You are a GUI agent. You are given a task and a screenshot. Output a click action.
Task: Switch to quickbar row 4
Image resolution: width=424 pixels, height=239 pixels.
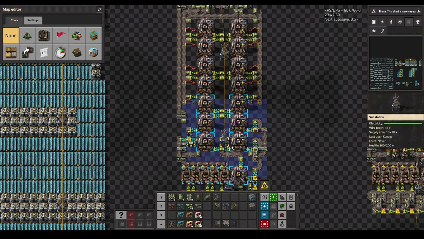coord(161,224)
